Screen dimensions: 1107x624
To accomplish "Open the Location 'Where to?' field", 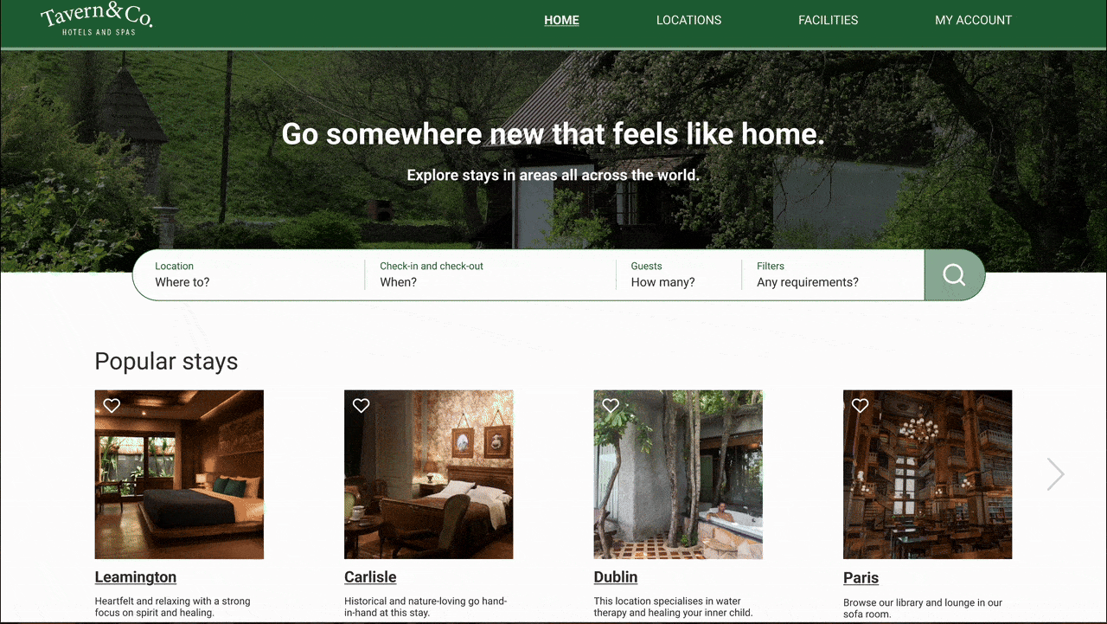I will coord(249,275).
